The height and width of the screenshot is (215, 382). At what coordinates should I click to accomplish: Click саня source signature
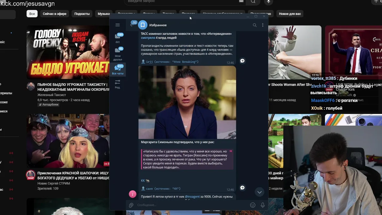tap(161, 189)
